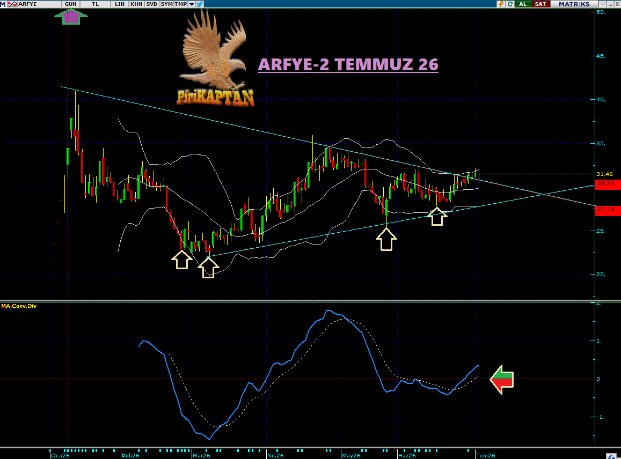Click the Mar26 date label

[201, 455]
